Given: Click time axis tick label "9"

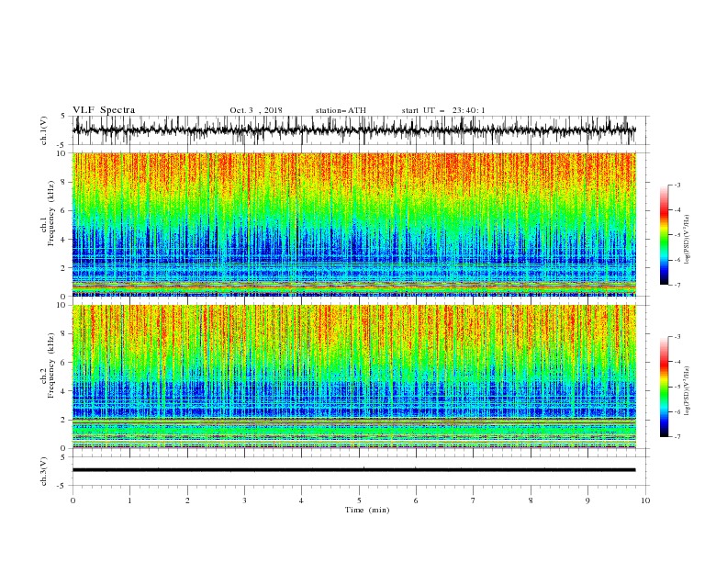Looking at the screenshot, I should tap(587, 500).
